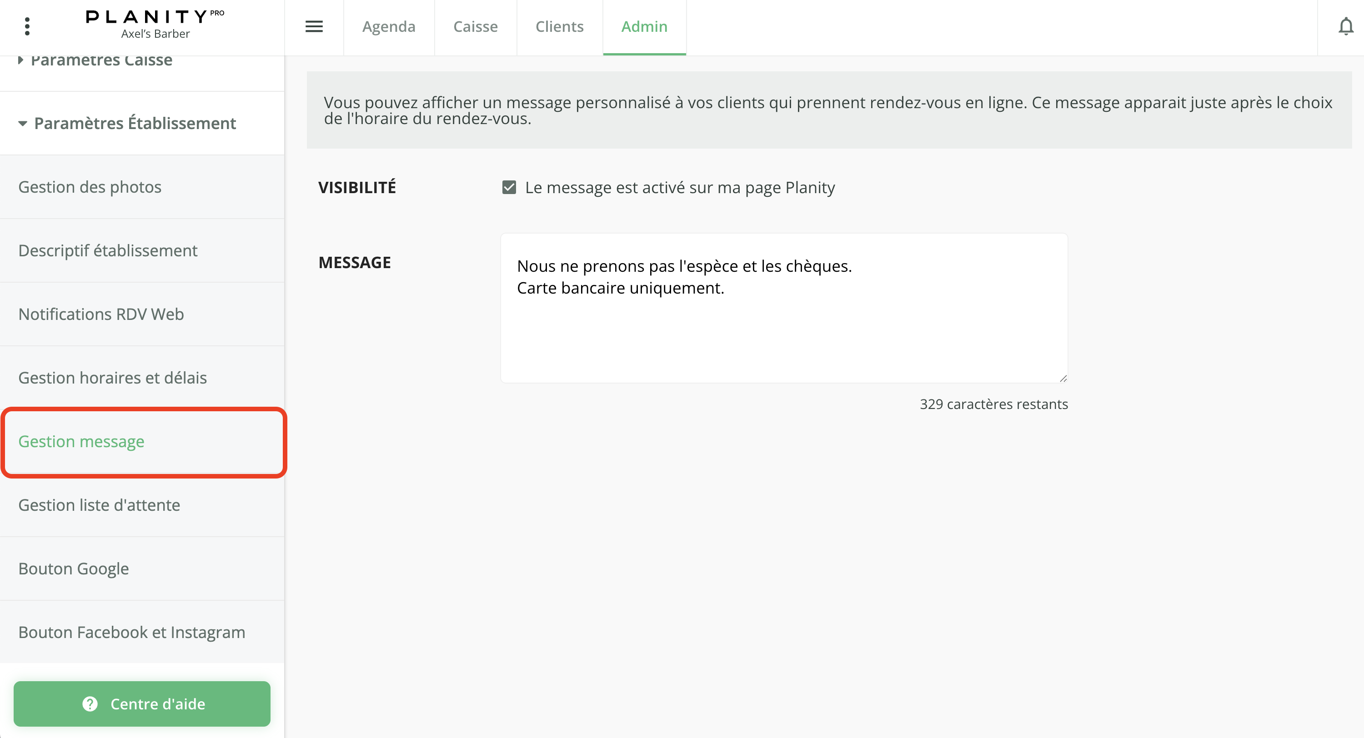
Task: Select the Admin tab
Action: [644, 26]
